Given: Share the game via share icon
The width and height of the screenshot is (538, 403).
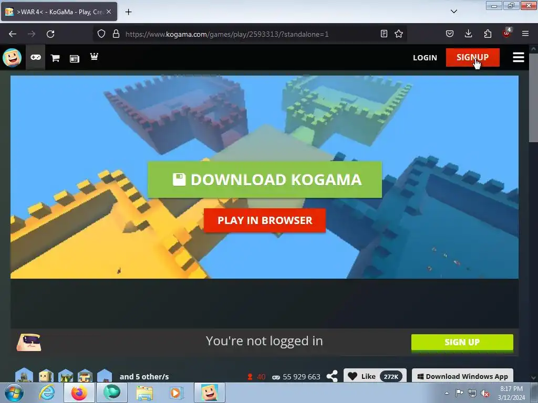Looking at the screenshot, I should [x=332, y=376].
